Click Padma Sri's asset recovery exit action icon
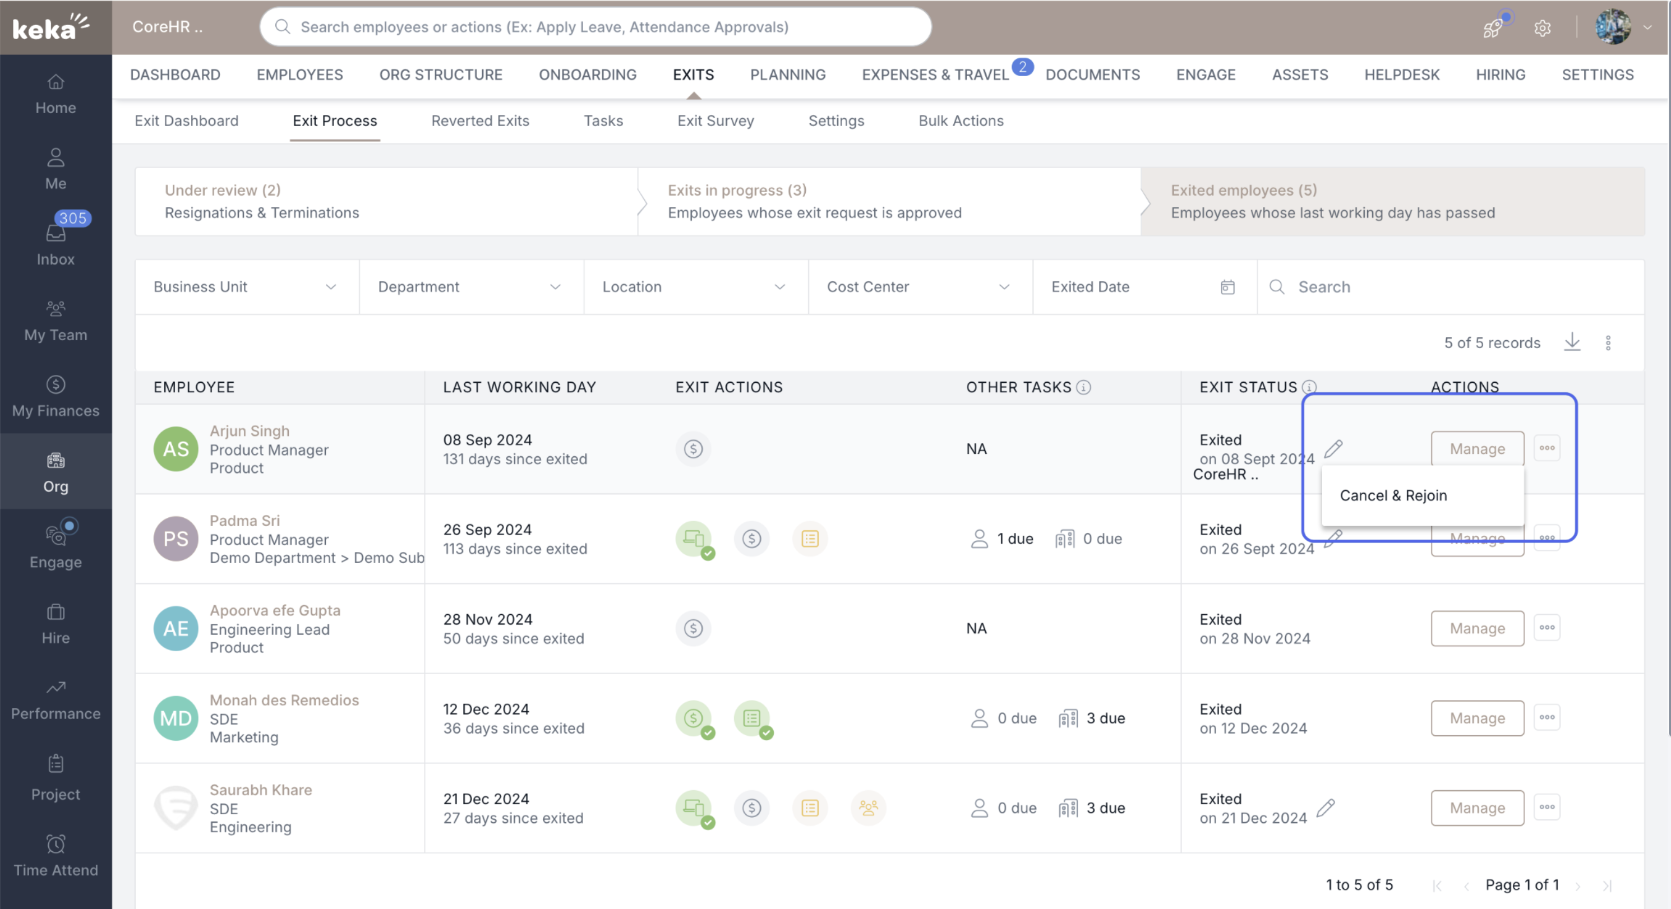This screenshot has height=909, width=1671. tap(694, 539)
